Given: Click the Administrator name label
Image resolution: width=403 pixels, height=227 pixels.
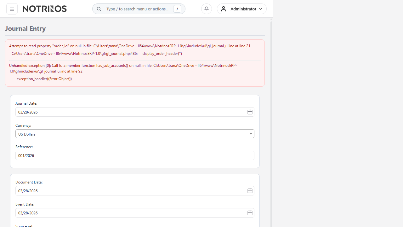Looking at the screenshot, I should click(x=243, y=9).
